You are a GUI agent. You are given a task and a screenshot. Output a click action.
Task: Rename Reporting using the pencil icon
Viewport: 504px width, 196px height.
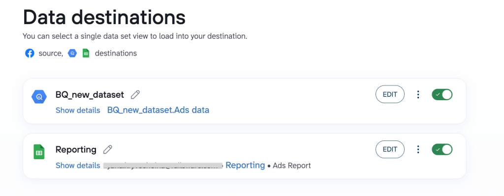coord(108,149)
